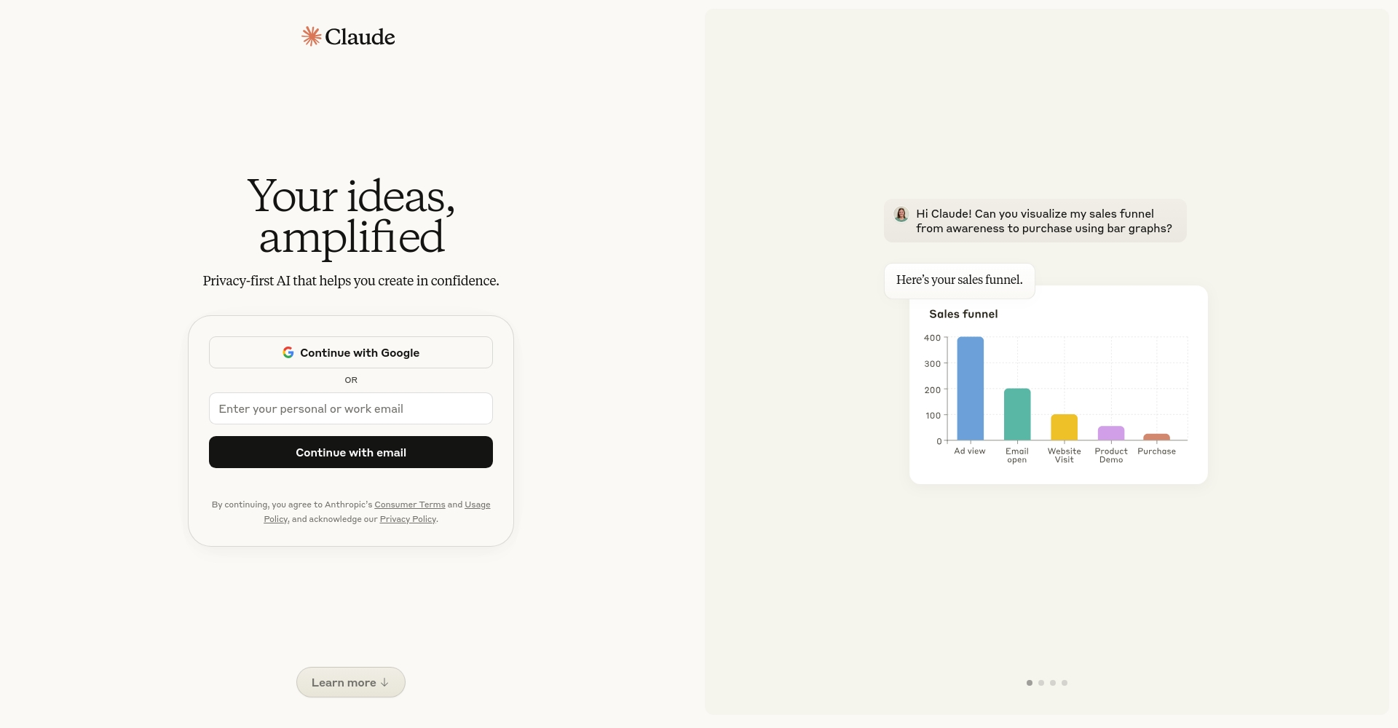Click the user avatar in chat message
1398x728 pixels.
[x=901, y=214]
